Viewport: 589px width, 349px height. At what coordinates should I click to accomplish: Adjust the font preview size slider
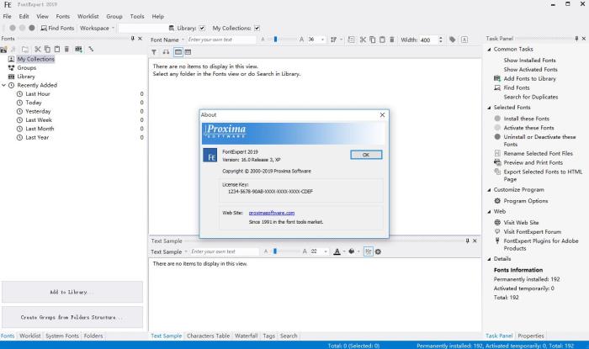coord(276,40)
